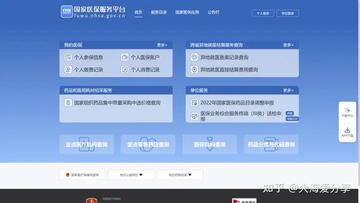Open the 定点零售药店查询 card

tap(148, 144)
